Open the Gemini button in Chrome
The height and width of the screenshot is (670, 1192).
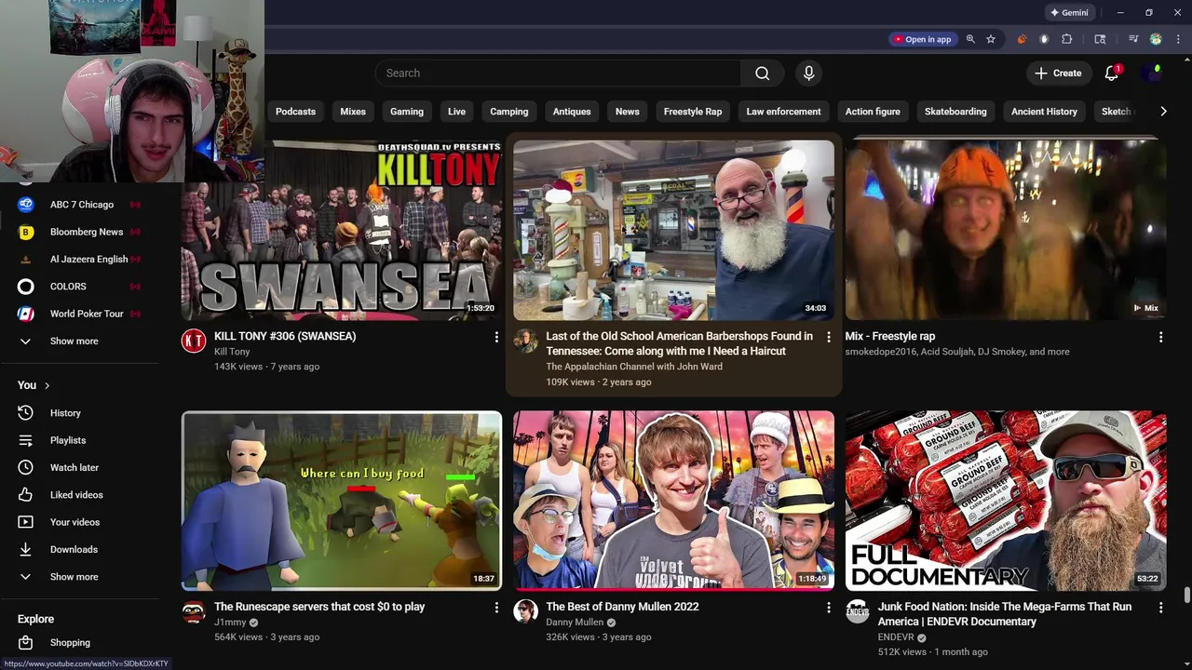pos(1069,12)
